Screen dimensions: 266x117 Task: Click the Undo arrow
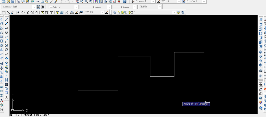point(62,1)
